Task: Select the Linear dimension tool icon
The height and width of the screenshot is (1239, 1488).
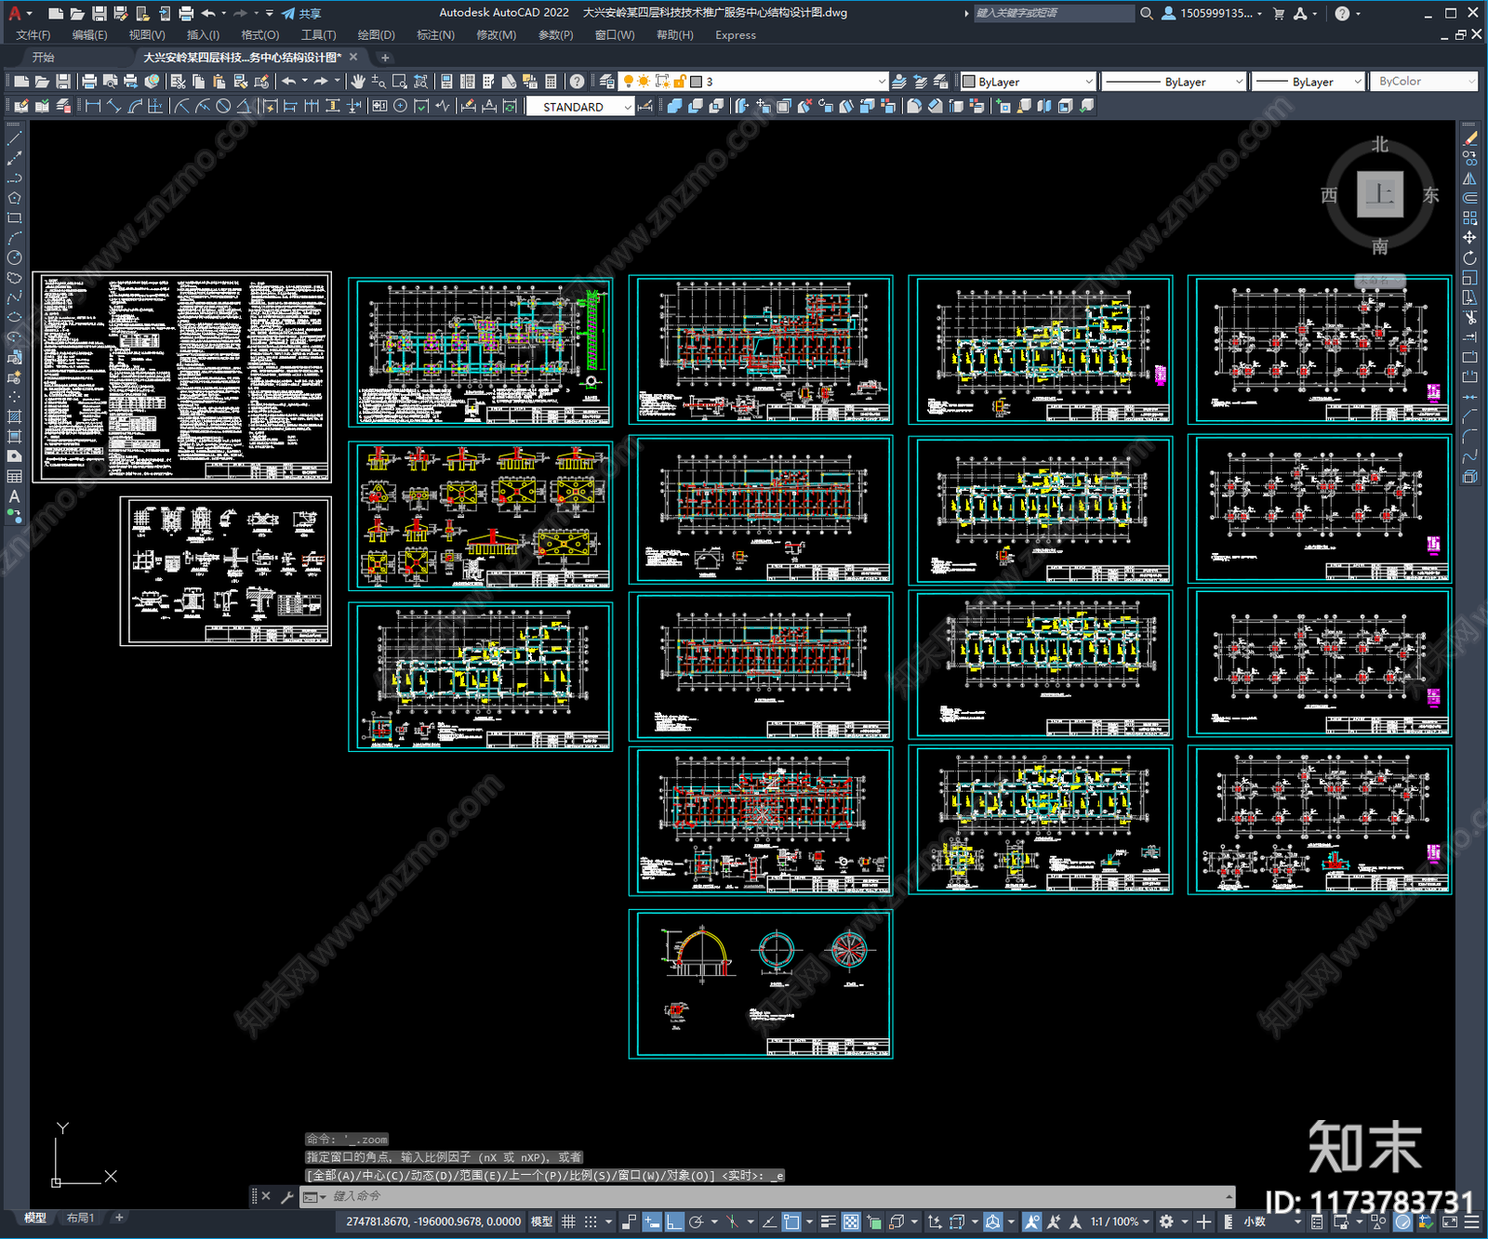Action: click(93, 106)
